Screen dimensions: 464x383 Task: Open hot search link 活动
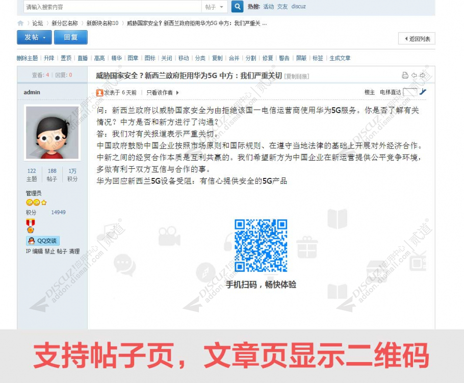[x=268, y=7]
